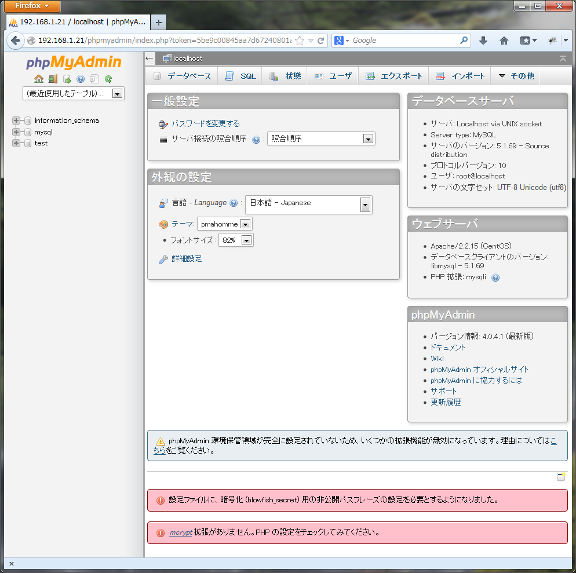Expand the mysql database node
The width and height of the screenshot is (576, 573).
coord(16,132)
